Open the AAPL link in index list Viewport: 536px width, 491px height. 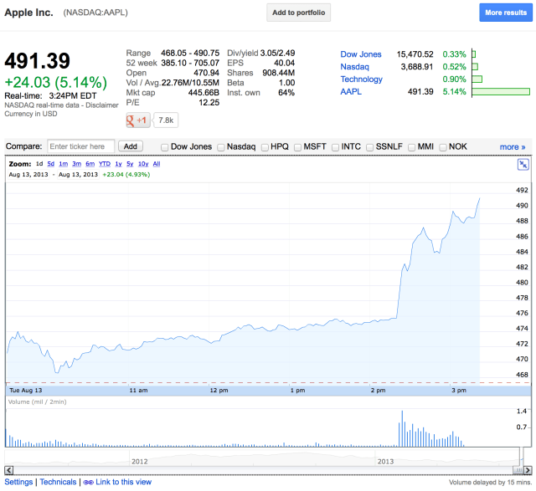pos(351,92)
